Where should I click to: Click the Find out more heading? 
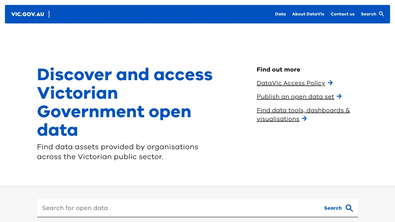coord(278,70)
